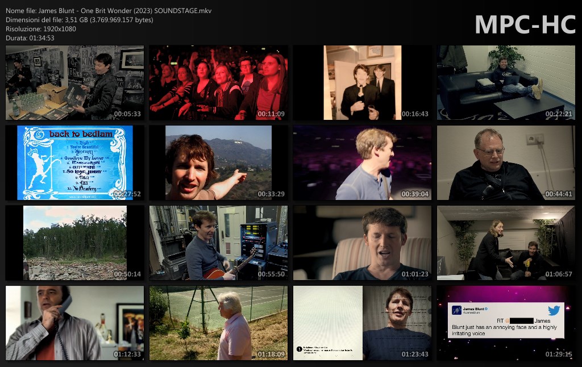Image resolution: width=582 pixels, height=367 pixels.
Task: Click the Twitter bird icon in the tweet
Action: tap(554, 310)
